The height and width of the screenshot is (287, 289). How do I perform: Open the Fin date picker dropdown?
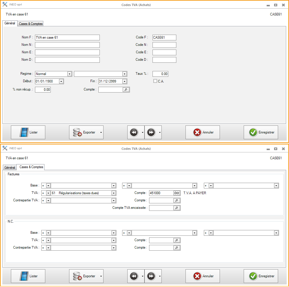click(124, 81)
